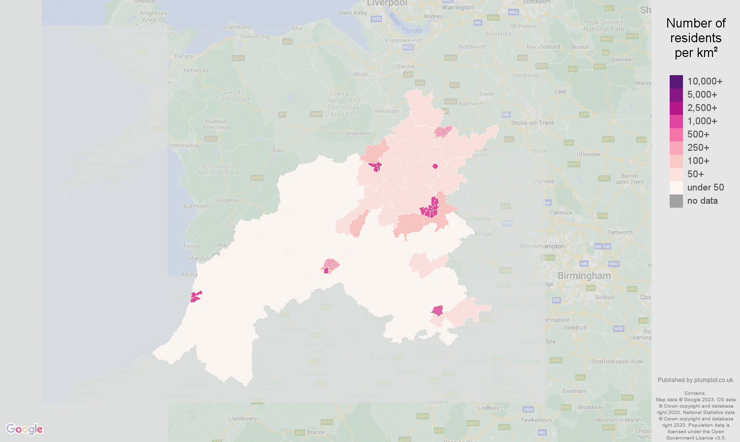The image size is (740, 442).
Task: Click the grey no data legend swatch
Action: (676, 201)
